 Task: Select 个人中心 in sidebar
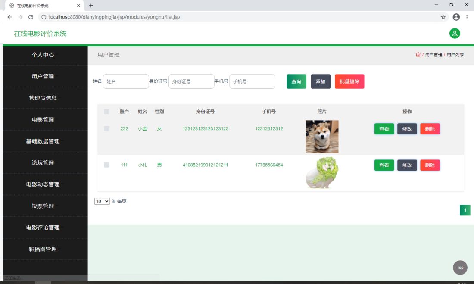43,55
